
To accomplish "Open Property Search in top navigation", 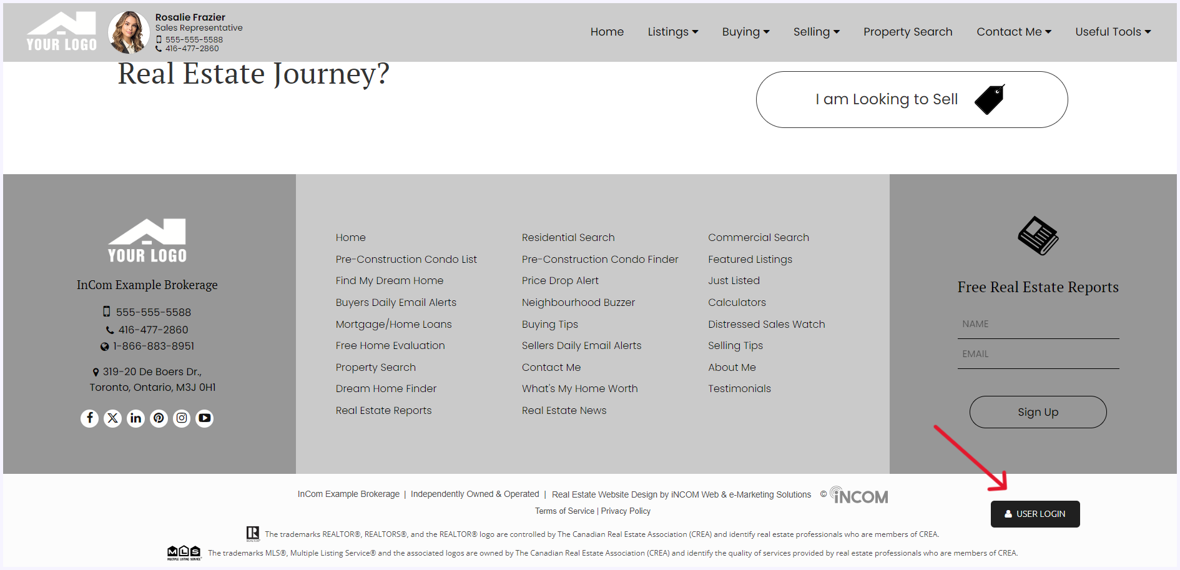I will point(908,32).
